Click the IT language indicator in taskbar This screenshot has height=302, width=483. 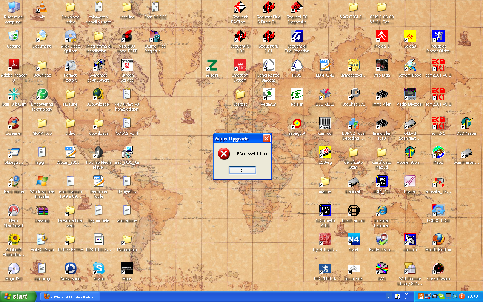(x=389, y=296)
